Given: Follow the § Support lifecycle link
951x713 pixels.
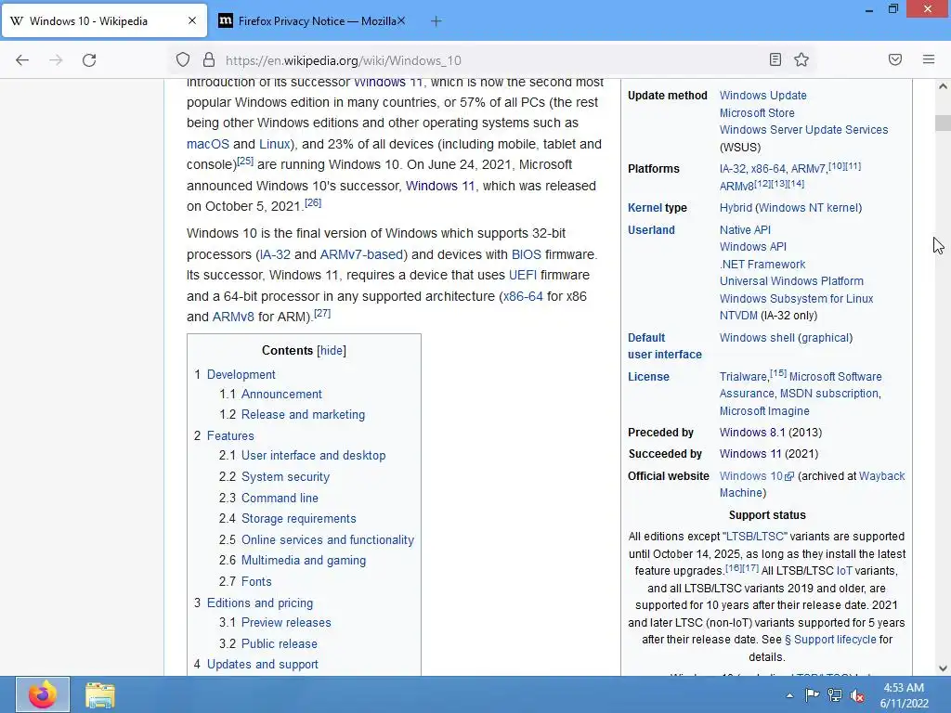Looking at the screenshot, I should click(829, 640).
